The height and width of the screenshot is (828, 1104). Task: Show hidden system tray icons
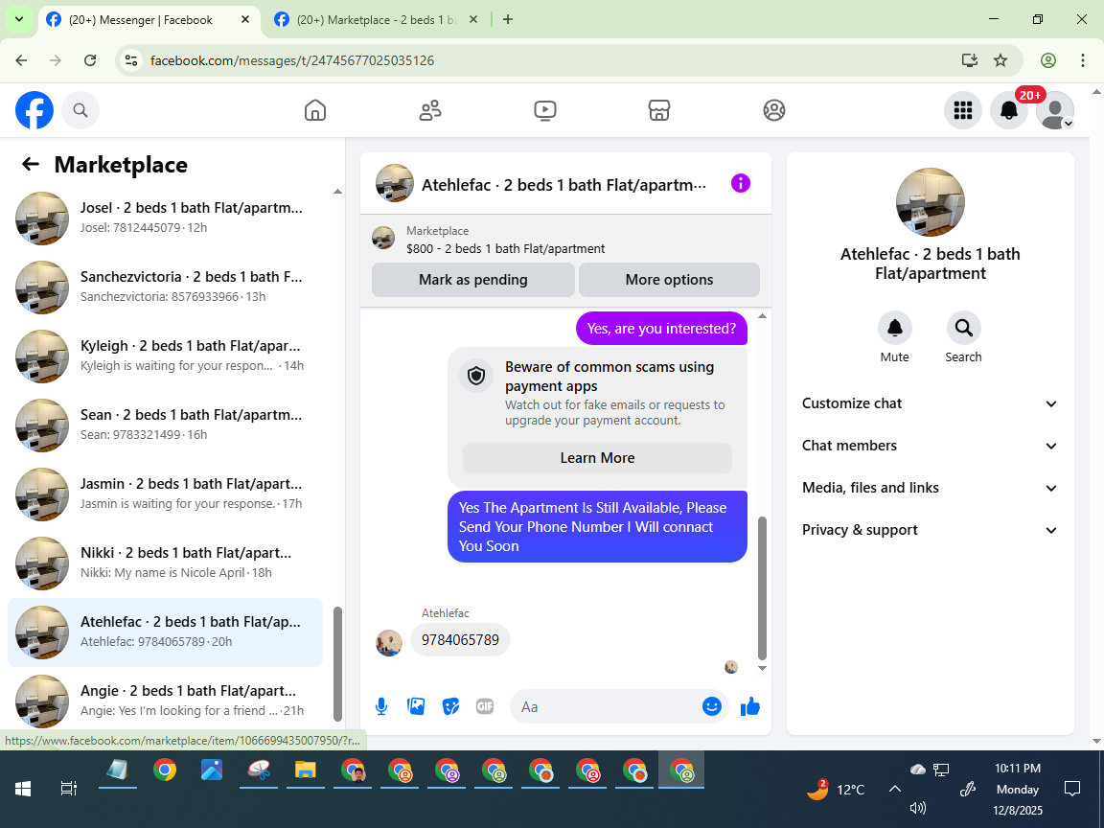coord(894,789)
